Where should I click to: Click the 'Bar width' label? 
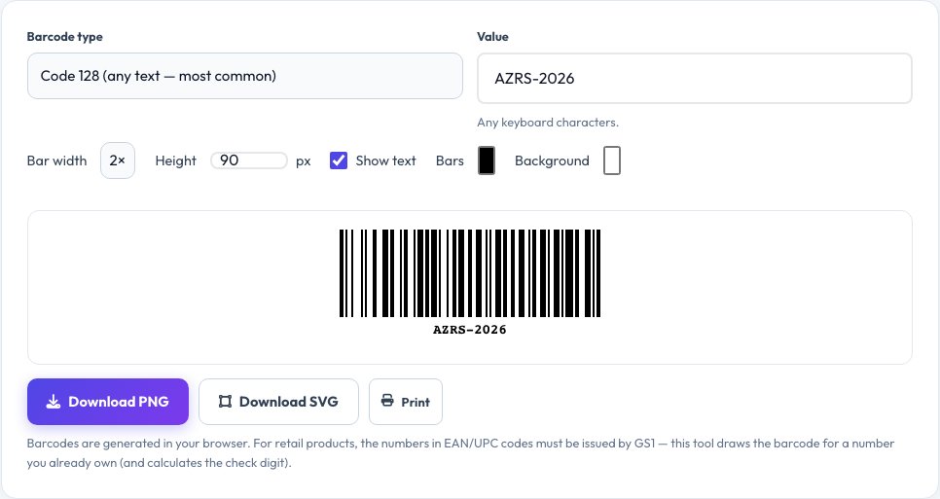coord(57,160)
